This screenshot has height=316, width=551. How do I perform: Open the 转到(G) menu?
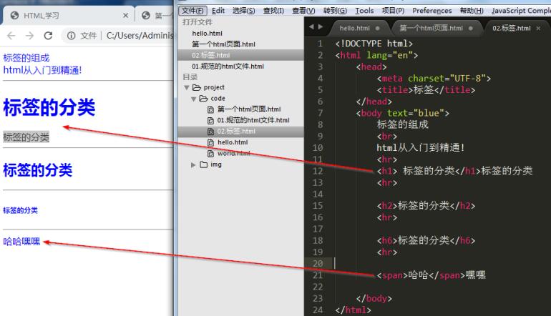point(335,11)
